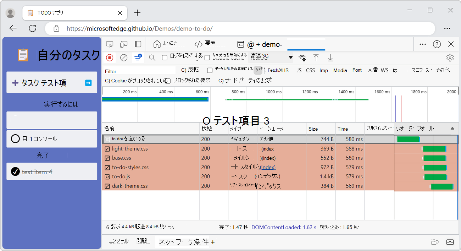
Task: Sort by the Size column header
Action: pos(321,129)
